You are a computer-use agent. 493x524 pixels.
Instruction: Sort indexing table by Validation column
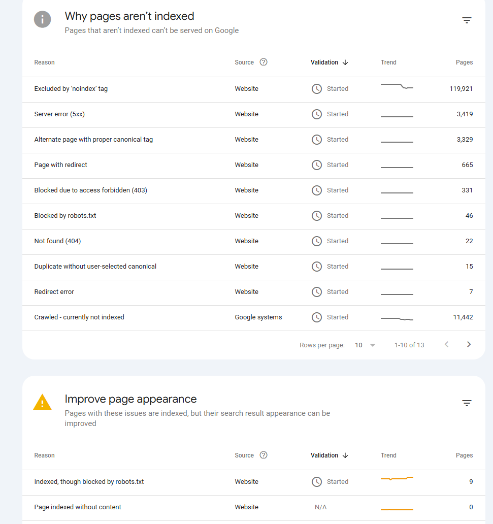329,62
